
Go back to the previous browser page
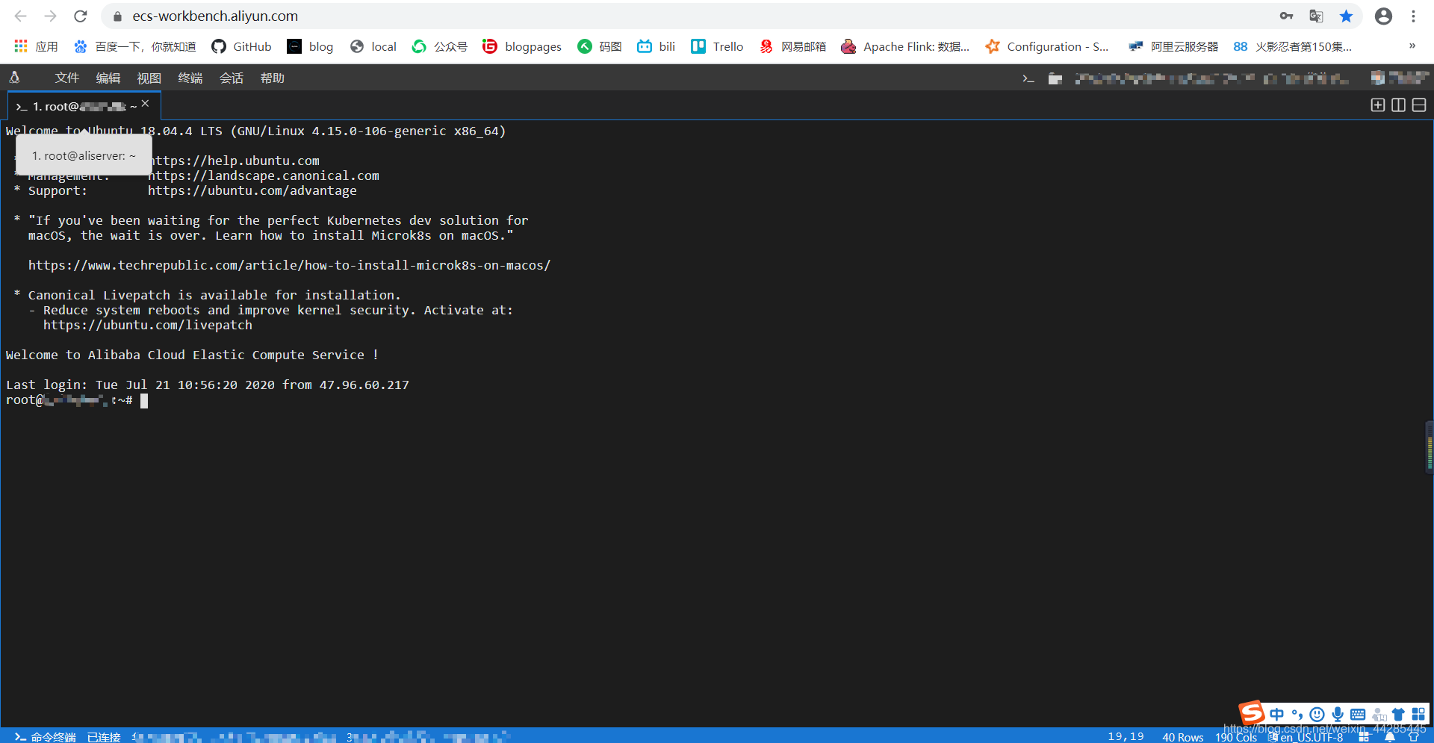tap(20, 16)
